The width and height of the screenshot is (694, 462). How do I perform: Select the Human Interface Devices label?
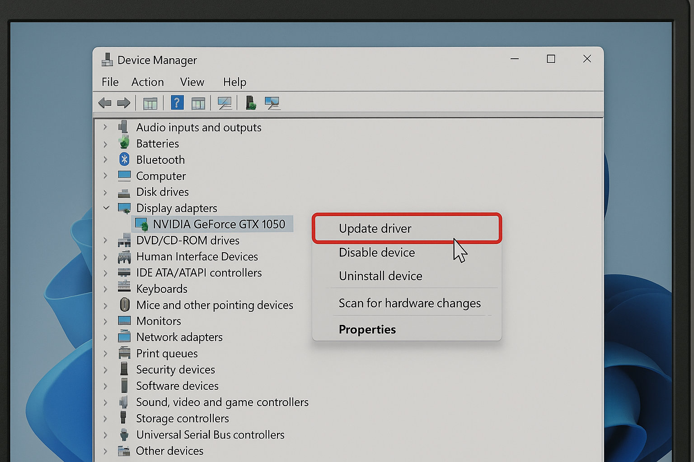pos(197,256)
